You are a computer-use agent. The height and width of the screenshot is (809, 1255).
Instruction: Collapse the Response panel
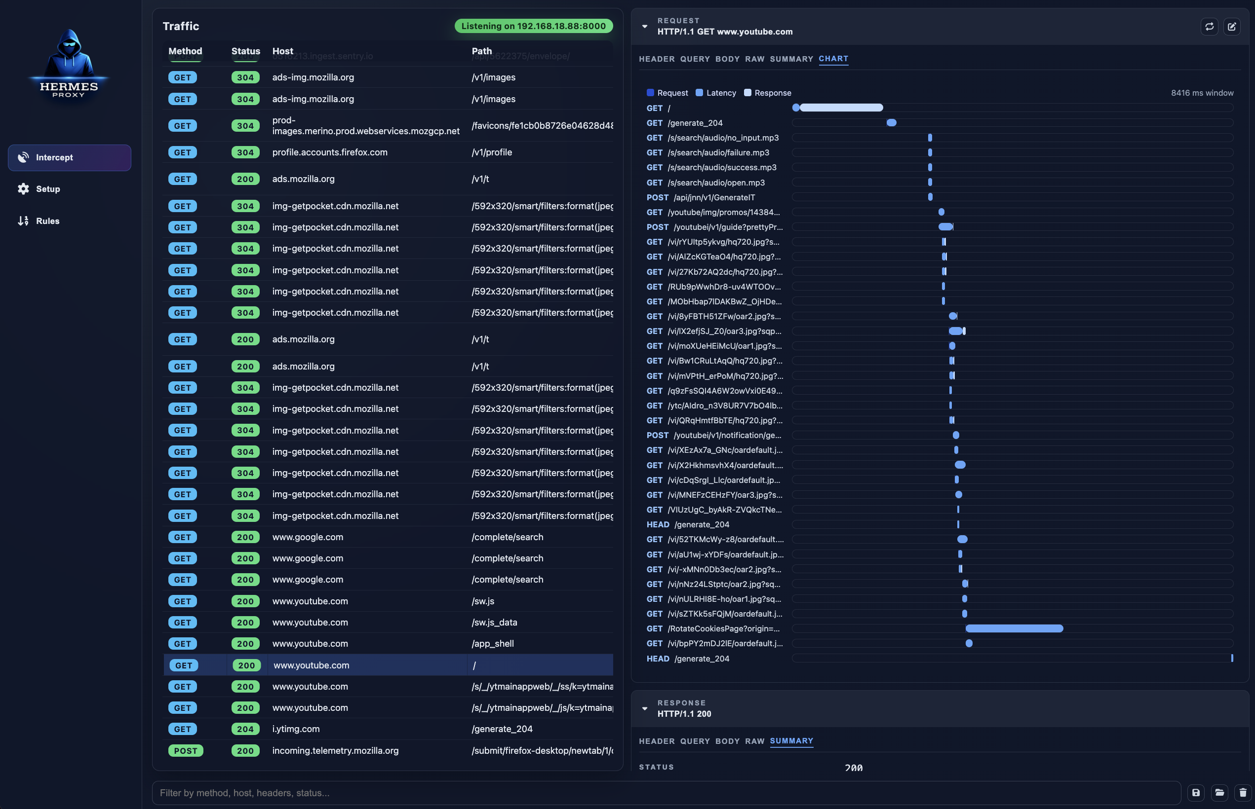(x=645, y=708)
